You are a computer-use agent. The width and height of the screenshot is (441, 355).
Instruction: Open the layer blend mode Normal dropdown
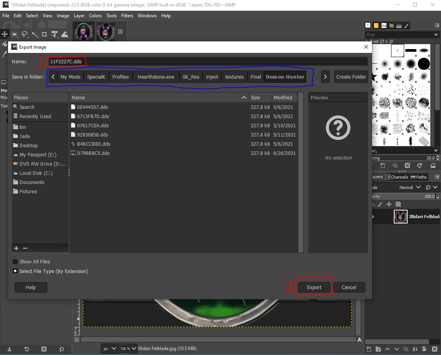click(410, 187)
